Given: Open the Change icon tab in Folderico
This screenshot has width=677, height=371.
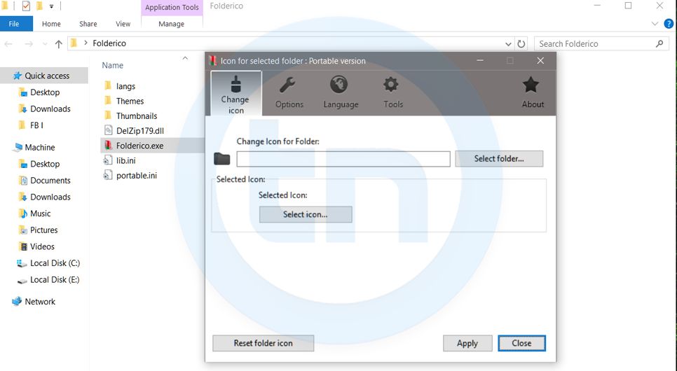Looking at the screenshot, I should click(x=235, y=94).
